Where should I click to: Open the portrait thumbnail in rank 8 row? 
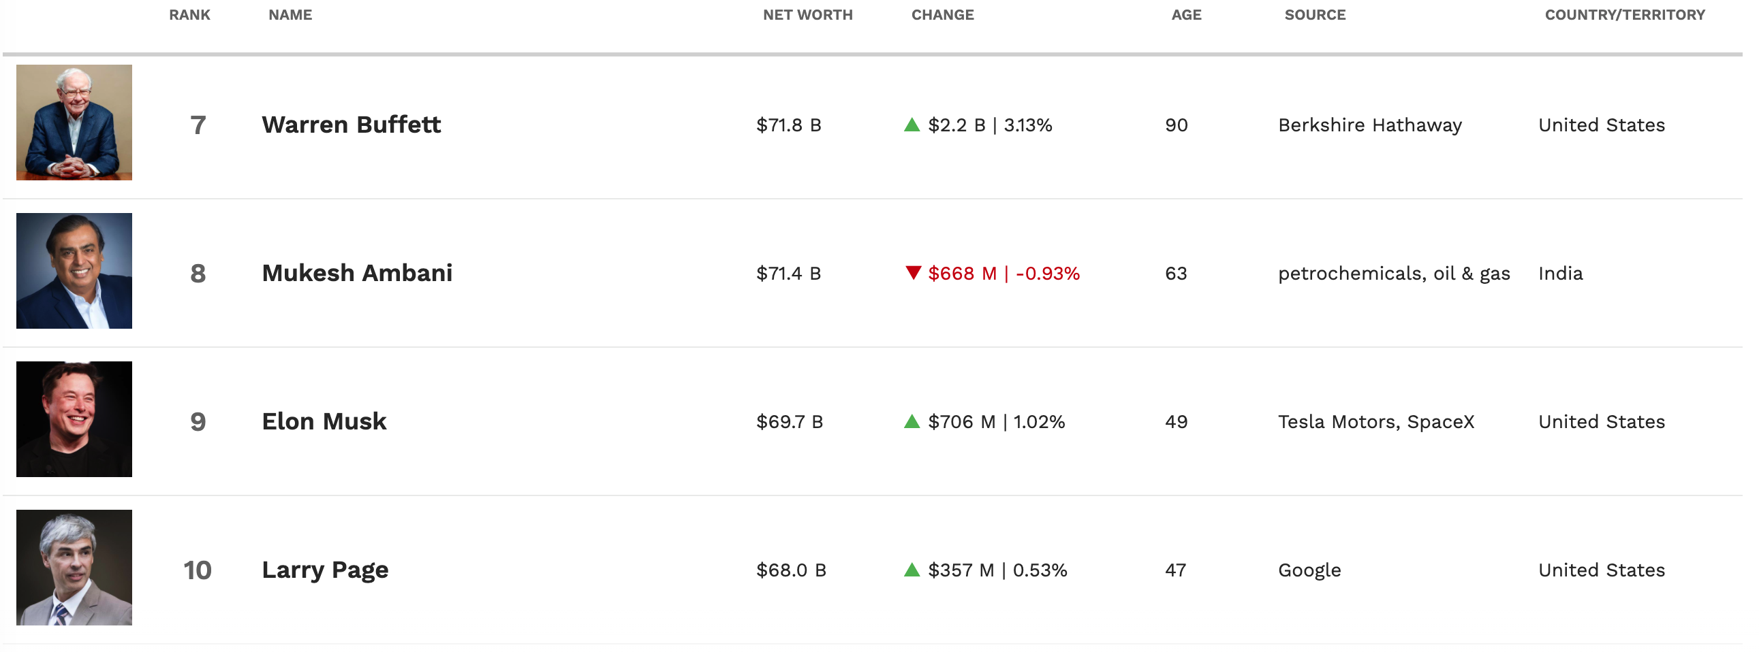[x=74, y=271]
